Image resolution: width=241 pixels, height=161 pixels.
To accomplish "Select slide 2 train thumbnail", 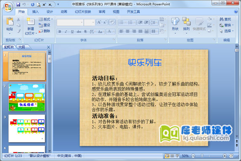I will click(x=27, y=97).
